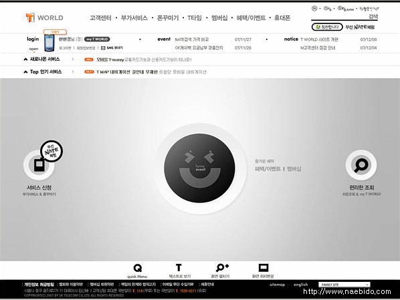Screen dimensions: 400x300
Task: Open the 부가서비스 menu
Action: pyautogui.click(x=134, y=18)
